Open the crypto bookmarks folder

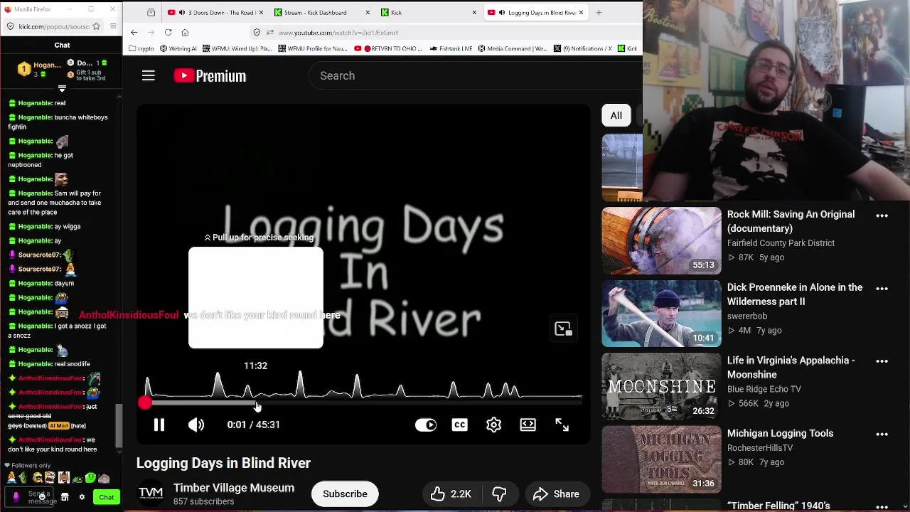click(x=141, y=48)
